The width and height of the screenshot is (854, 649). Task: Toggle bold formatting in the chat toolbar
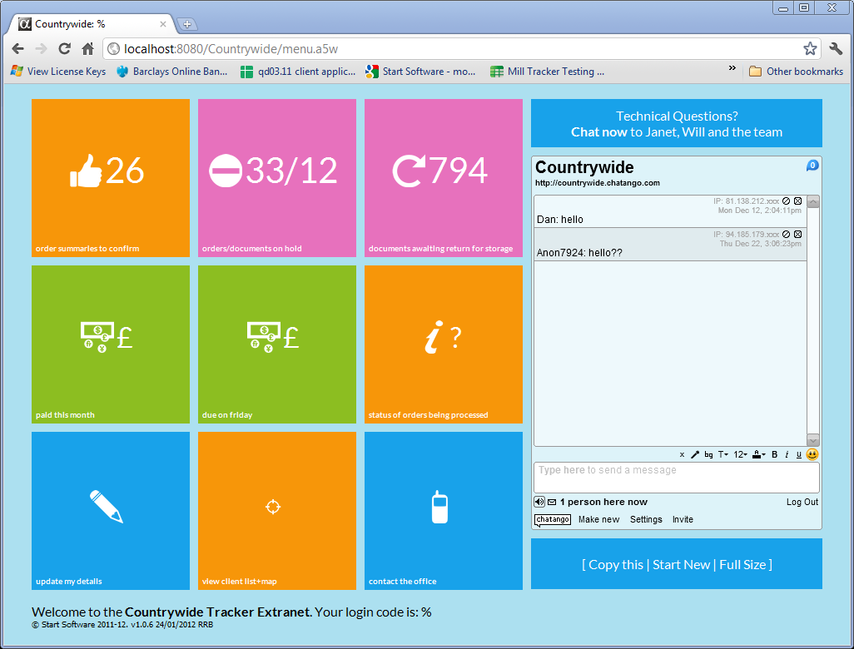773,454
